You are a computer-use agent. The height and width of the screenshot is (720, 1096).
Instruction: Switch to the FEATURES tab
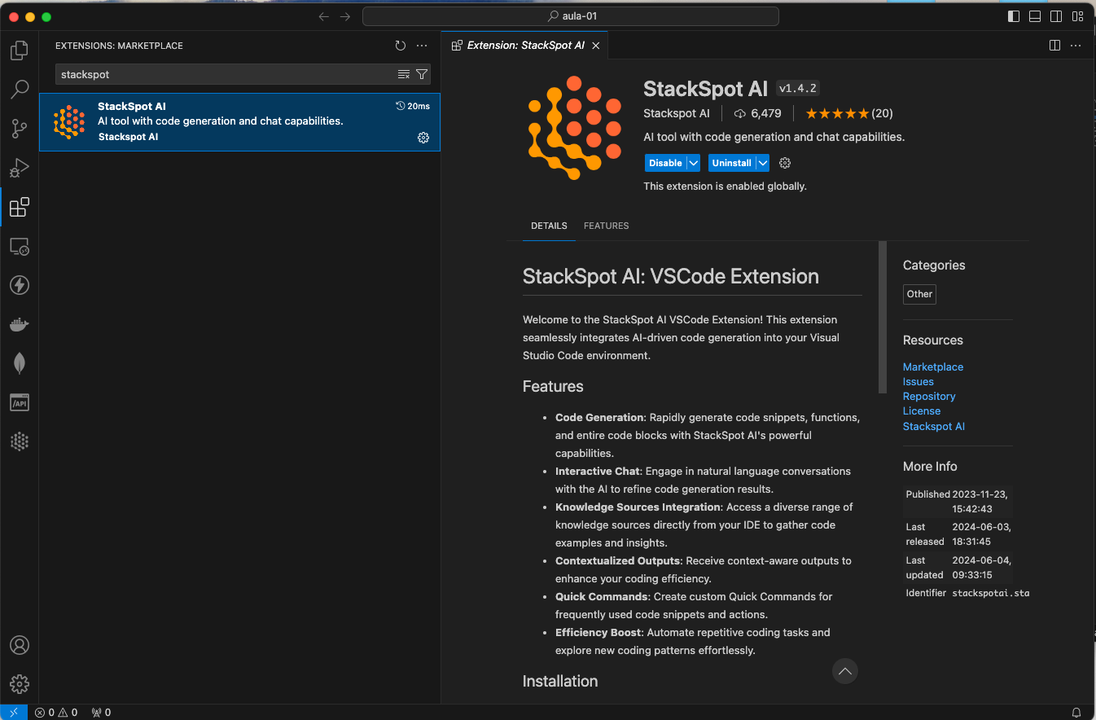(607, 226)
